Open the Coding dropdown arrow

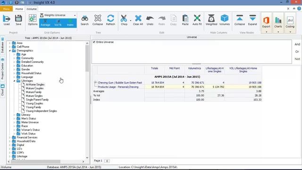[290, 32]
